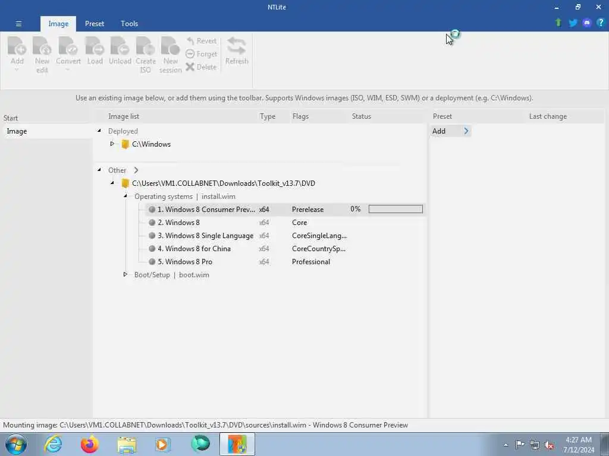The image size is (609, 456).
Task: Click the Windows 8 Single Language status dot
Action: pos(152,236)
